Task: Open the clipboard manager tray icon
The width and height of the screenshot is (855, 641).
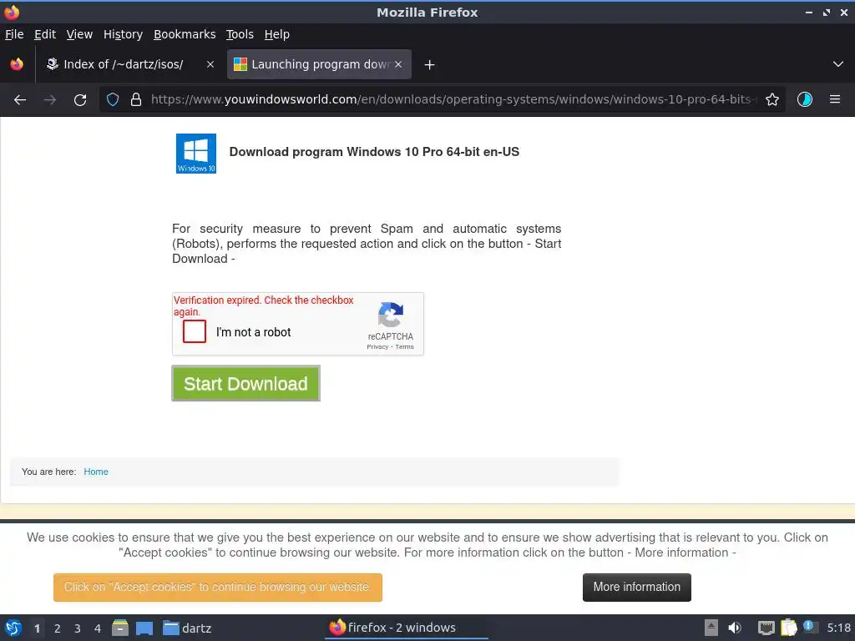Action: [x=788, y=628]
